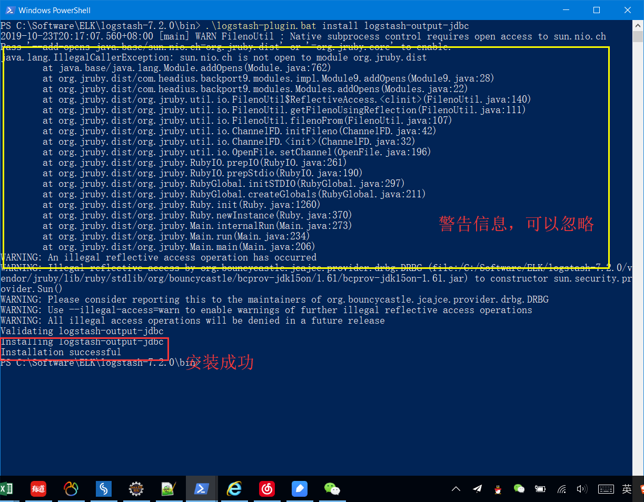Click 'RubyGlobal.createGlobals' stack line
The height and width of the screenshot is (502, 644).
point(234,194)
